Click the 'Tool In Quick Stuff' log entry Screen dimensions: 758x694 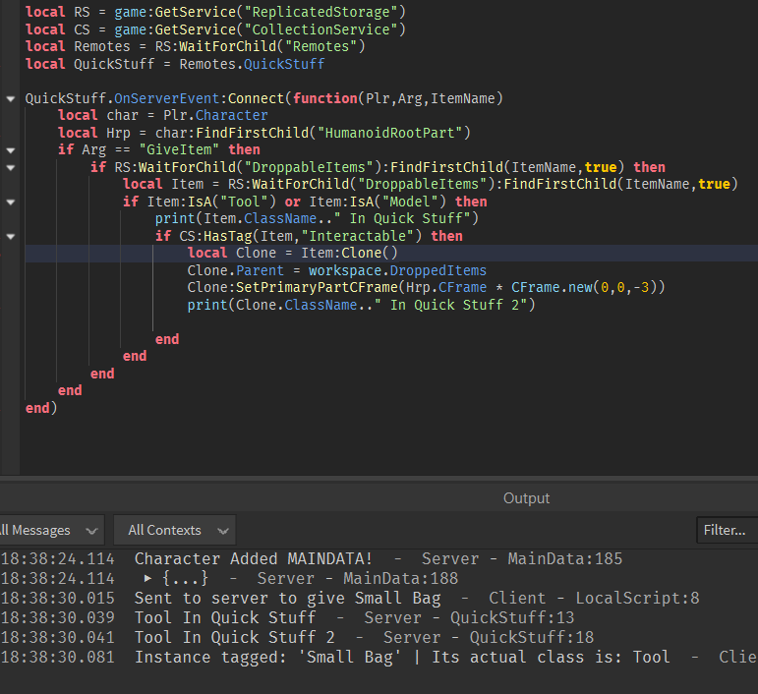[225, 617]
